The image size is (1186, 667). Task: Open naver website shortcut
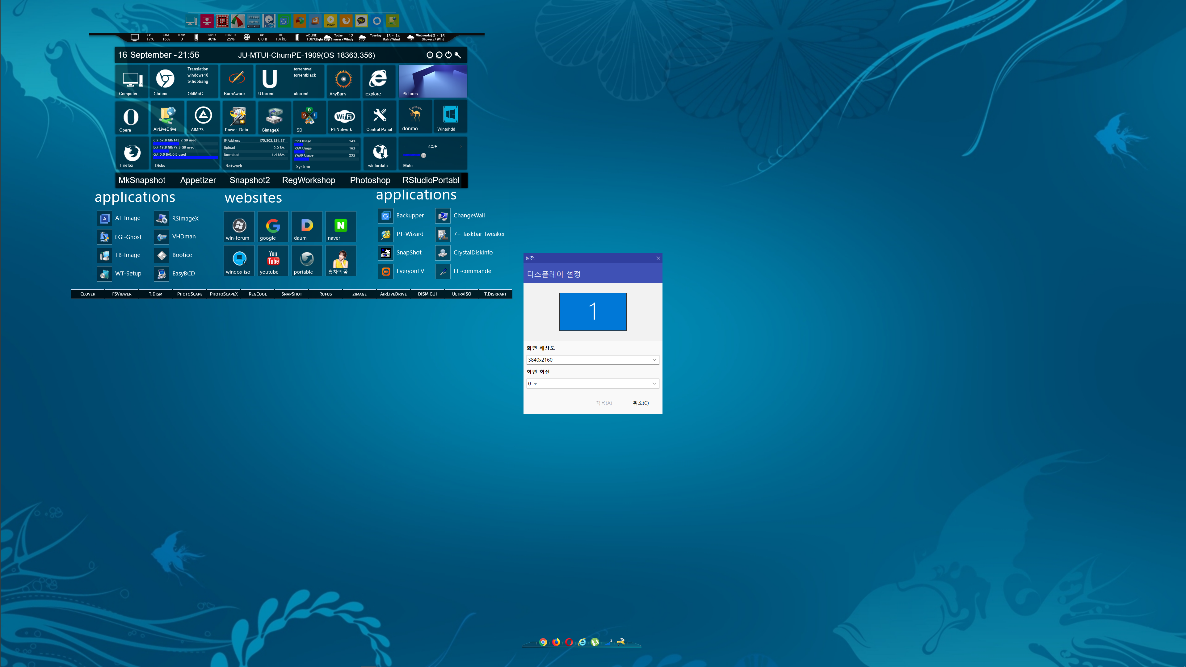point(341,226)
